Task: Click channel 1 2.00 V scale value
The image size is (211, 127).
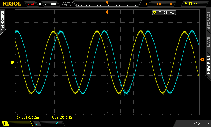Action: (x=21, y=123)
